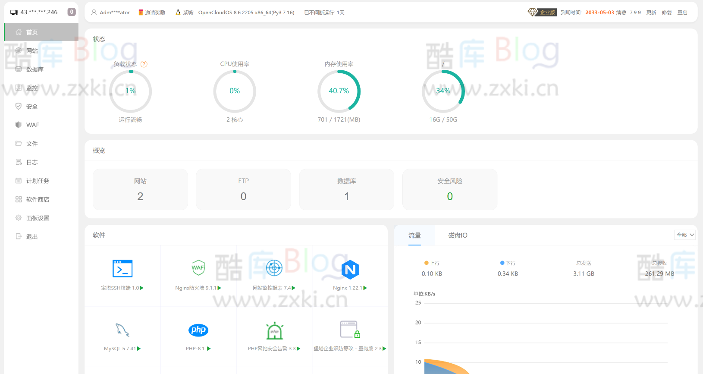Open the MySQL 5.7.41 dolphin icon
This screenshot has height=374, width=703.
pos(122,330)
